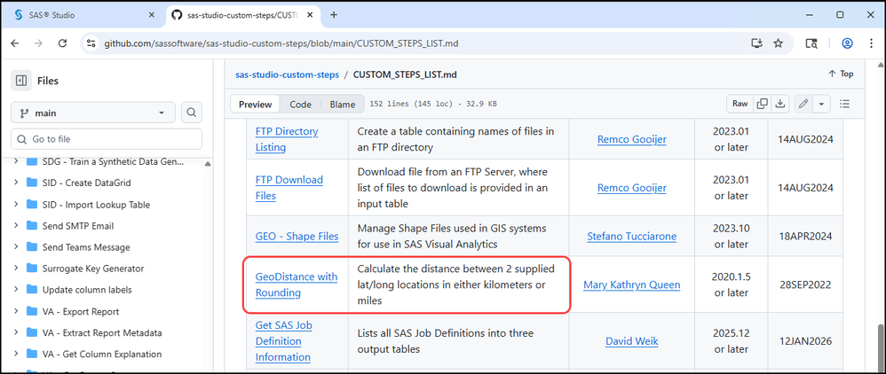
Task: Click "152 lines (145 loc) · 32.9 KB" text
Action: [433, 104]
